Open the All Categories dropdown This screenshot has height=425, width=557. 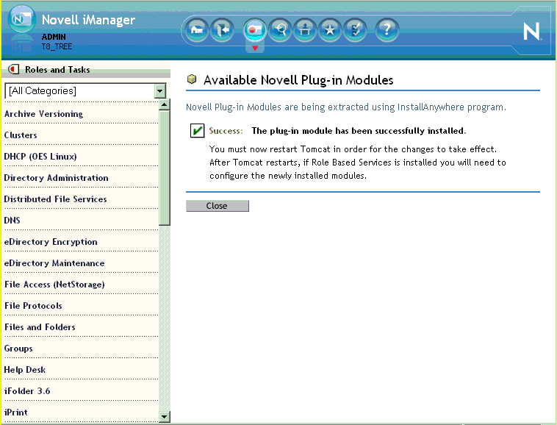[x=85, y=91]
